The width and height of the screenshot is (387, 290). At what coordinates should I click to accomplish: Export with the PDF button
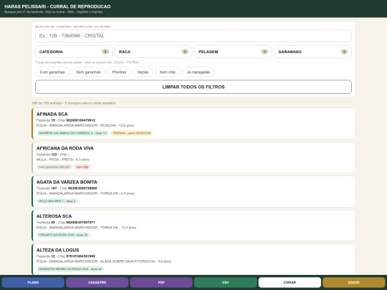[161, 282]
